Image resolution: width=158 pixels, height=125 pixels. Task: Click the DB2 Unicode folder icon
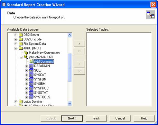pos(21,39)
